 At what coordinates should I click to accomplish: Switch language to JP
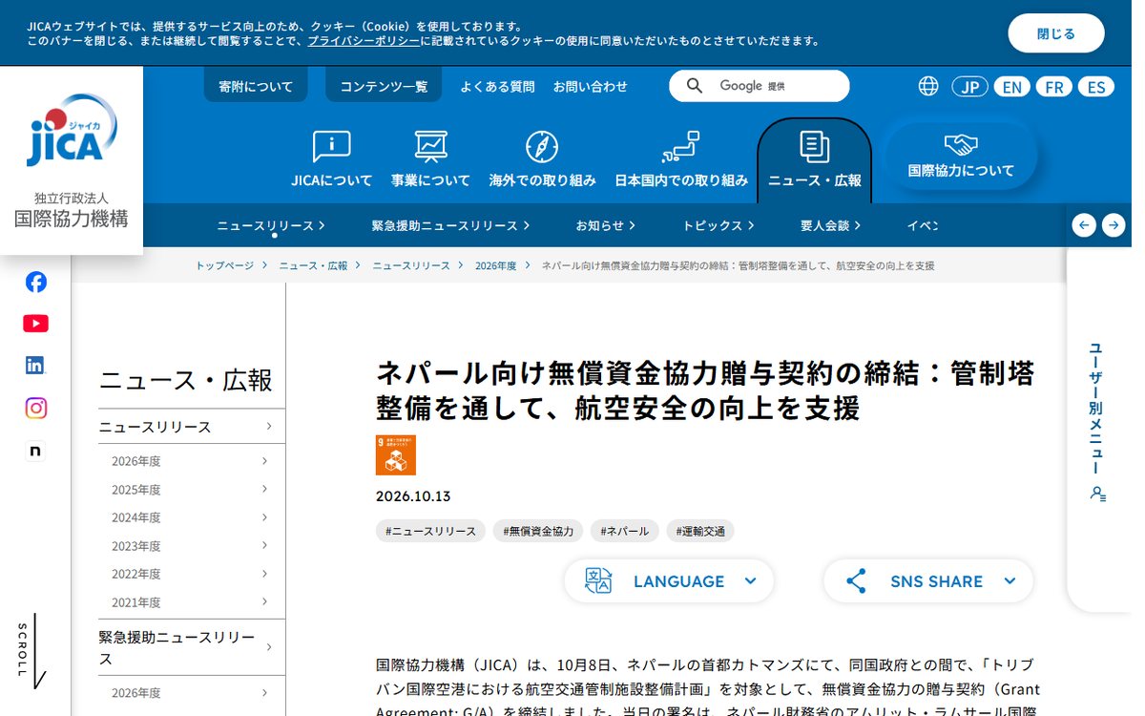pyautogui.click(x=969, y=87)
